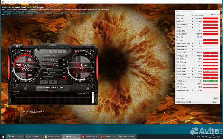Click GPU-Z Memory Controller Load value 97 %

198,43
